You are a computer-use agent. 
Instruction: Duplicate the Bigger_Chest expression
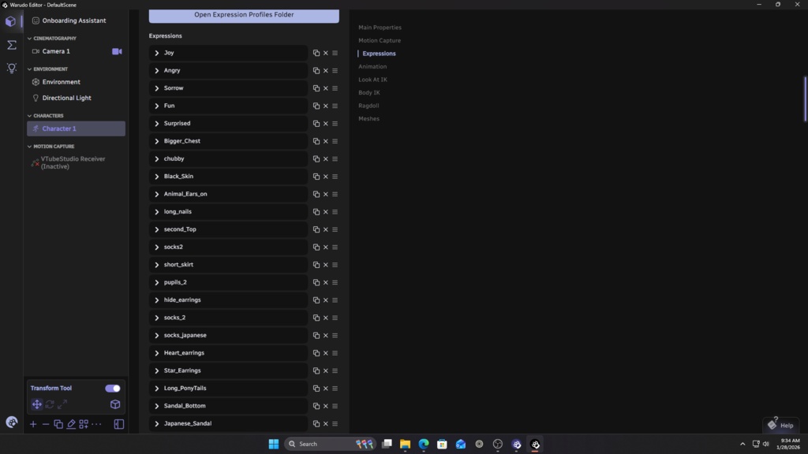coord(316,141)
